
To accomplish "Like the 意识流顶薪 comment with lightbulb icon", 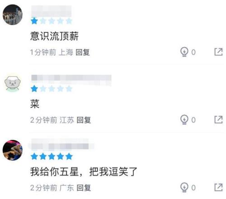I will [184, 52].
